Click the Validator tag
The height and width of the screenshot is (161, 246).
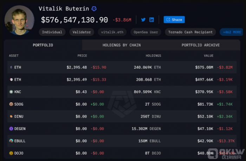click(82, 32)
